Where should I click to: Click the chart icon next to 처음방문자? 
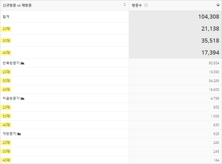(22, 98)
